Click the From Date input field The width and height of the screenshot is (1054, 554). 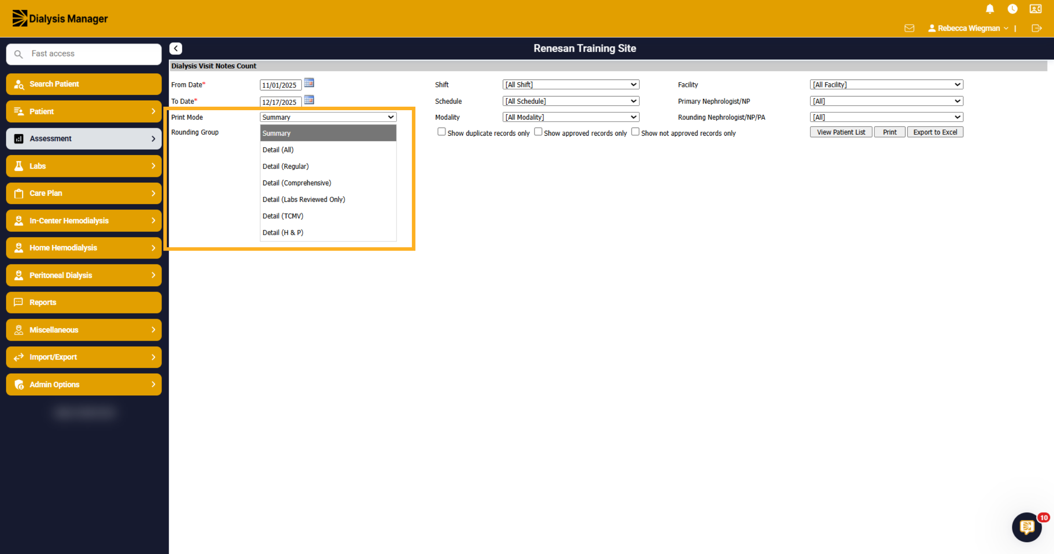tap(281, 85)
